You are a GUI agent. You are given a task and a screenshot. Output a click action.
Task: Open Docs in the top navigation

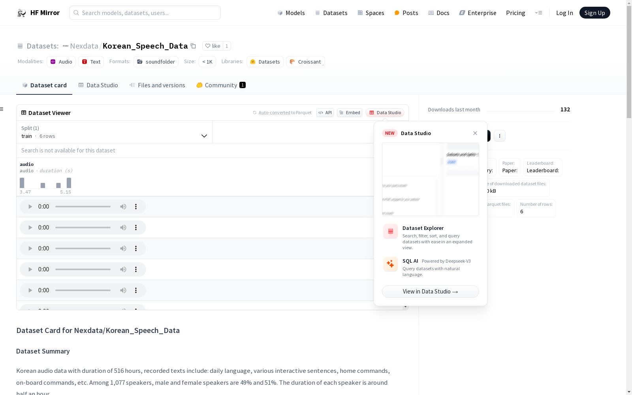[x=439, y=13]
